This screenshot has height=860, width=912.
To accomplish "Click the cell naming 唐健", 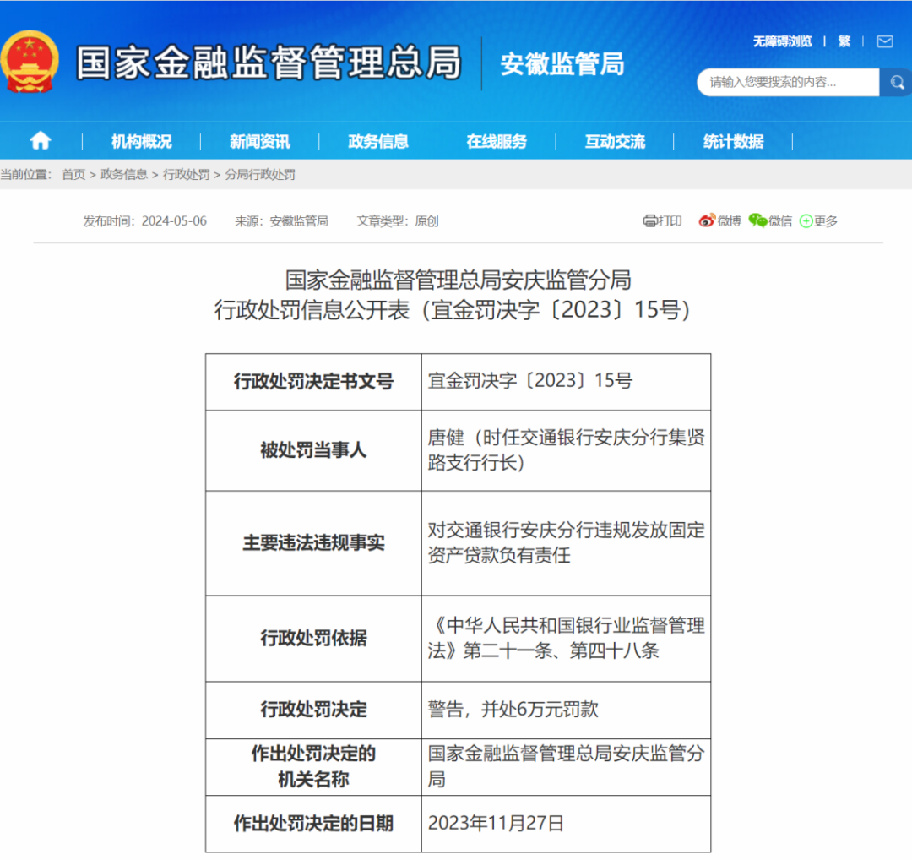I will pos(566,449).
